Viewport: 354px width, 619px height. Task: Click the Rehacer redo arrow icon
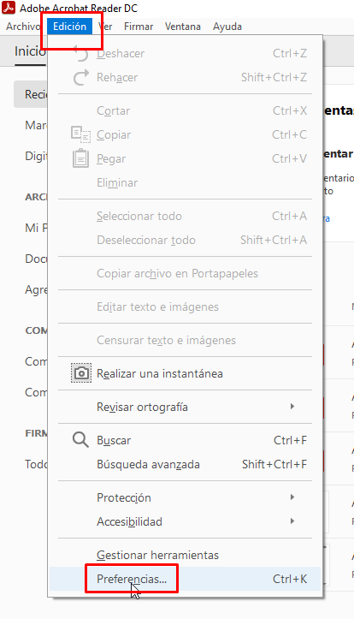[x=81, y=77]
